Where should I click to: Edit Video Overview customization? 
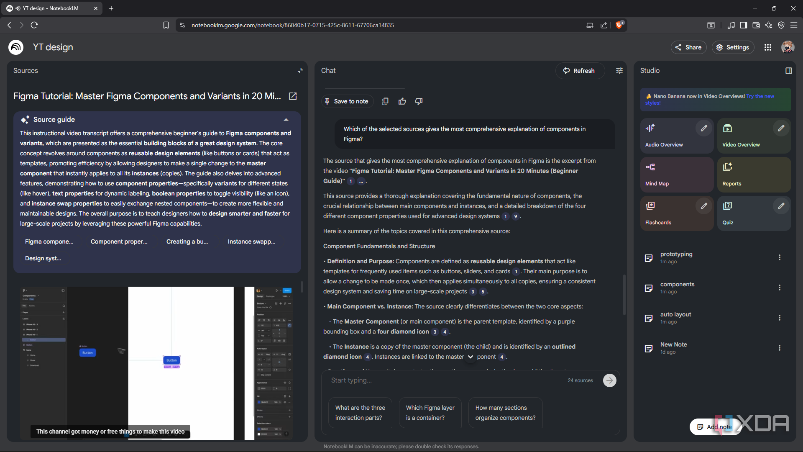click(781, 128)
